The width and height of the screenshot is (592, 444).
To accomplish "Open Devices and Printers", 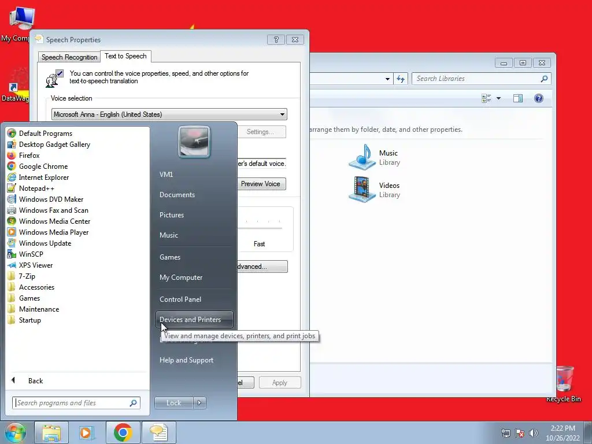I will pyautogui.click(x=194, y=319).
